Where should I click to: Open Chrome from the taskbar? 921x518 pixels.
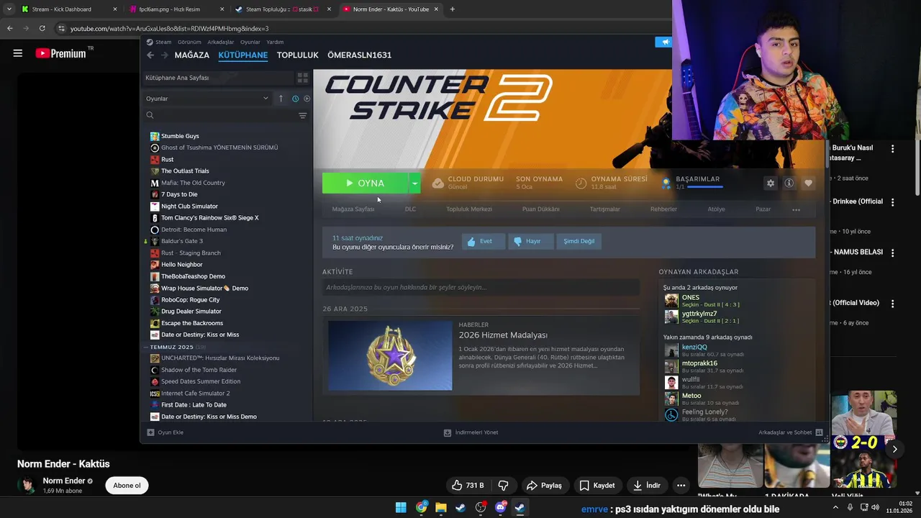click(x=421, y=508)
